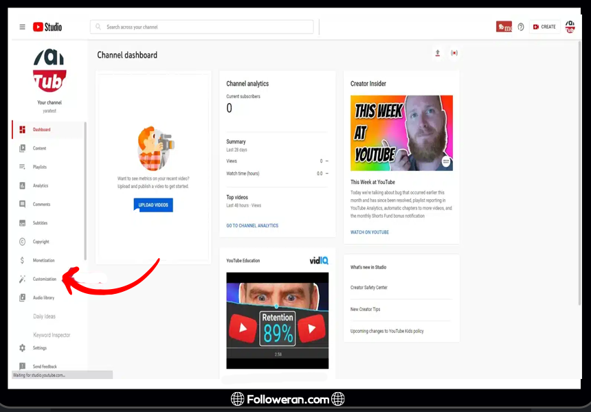Select Analytics in the sidebar
591x412 pixels.
point(40,185)
